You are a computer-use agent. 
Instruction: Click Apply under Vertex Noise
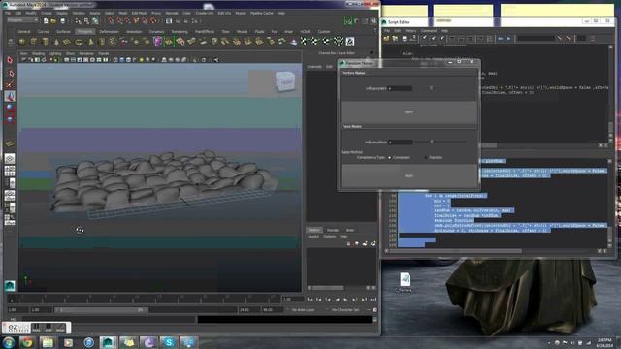click(x=409, y=112)
